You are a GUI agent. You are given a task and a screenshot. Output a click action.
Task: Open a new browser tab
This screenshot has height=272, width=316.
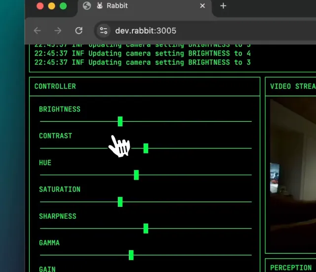point(223,6)
